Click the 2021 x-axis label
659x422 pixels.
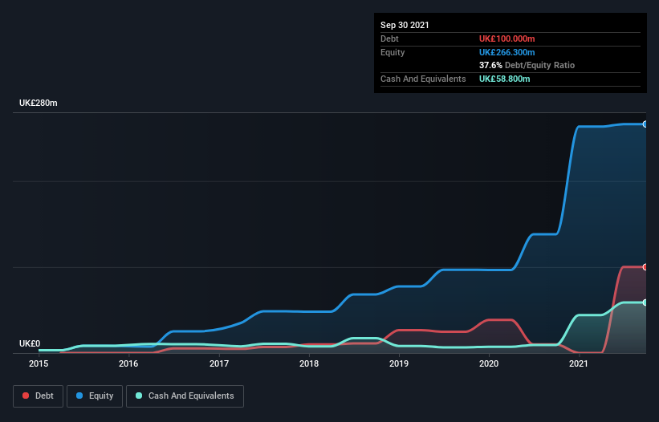pyautogui.click(x=579, y=363)
